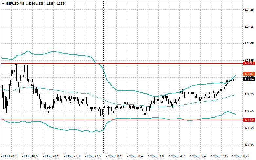Image resolution: width=256 pixels, height=160 pixels.
Task: Click the 22 Oct 07:05 time label
Action: click(x=219, y=156)
